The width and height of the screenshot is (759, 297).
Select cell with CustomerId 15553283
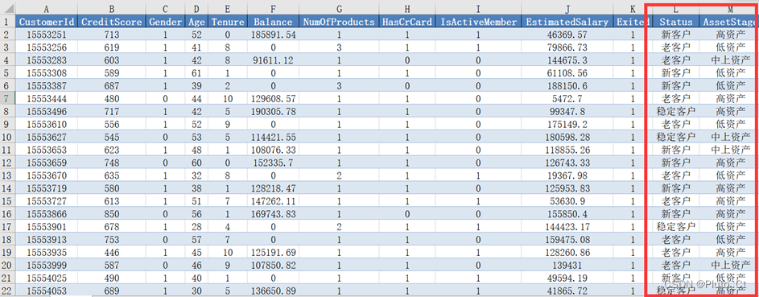pyautogui.click(x=47, y=60)
